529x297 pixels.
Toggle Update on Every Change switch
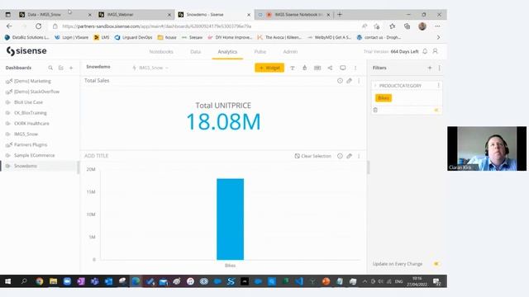[x=436, y=264]
